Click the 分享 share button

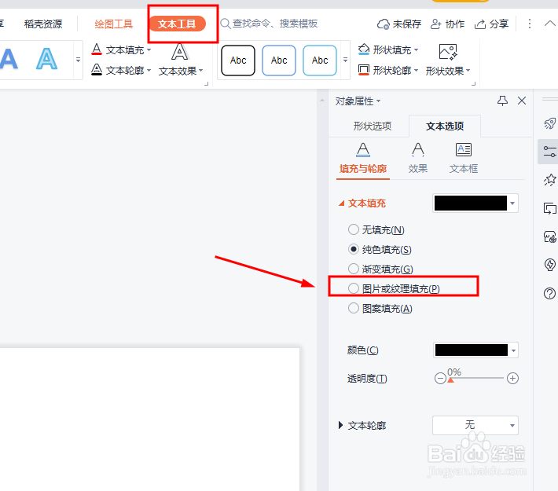click(x=491, y=24)
